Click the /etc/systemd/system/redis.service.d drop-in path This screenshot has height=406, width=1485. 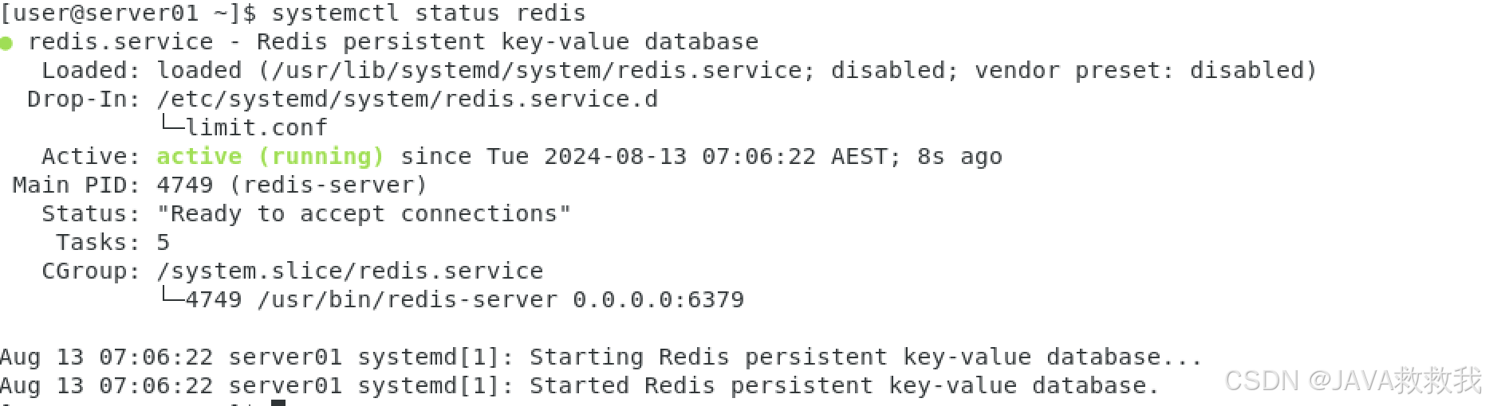[408, 99]
